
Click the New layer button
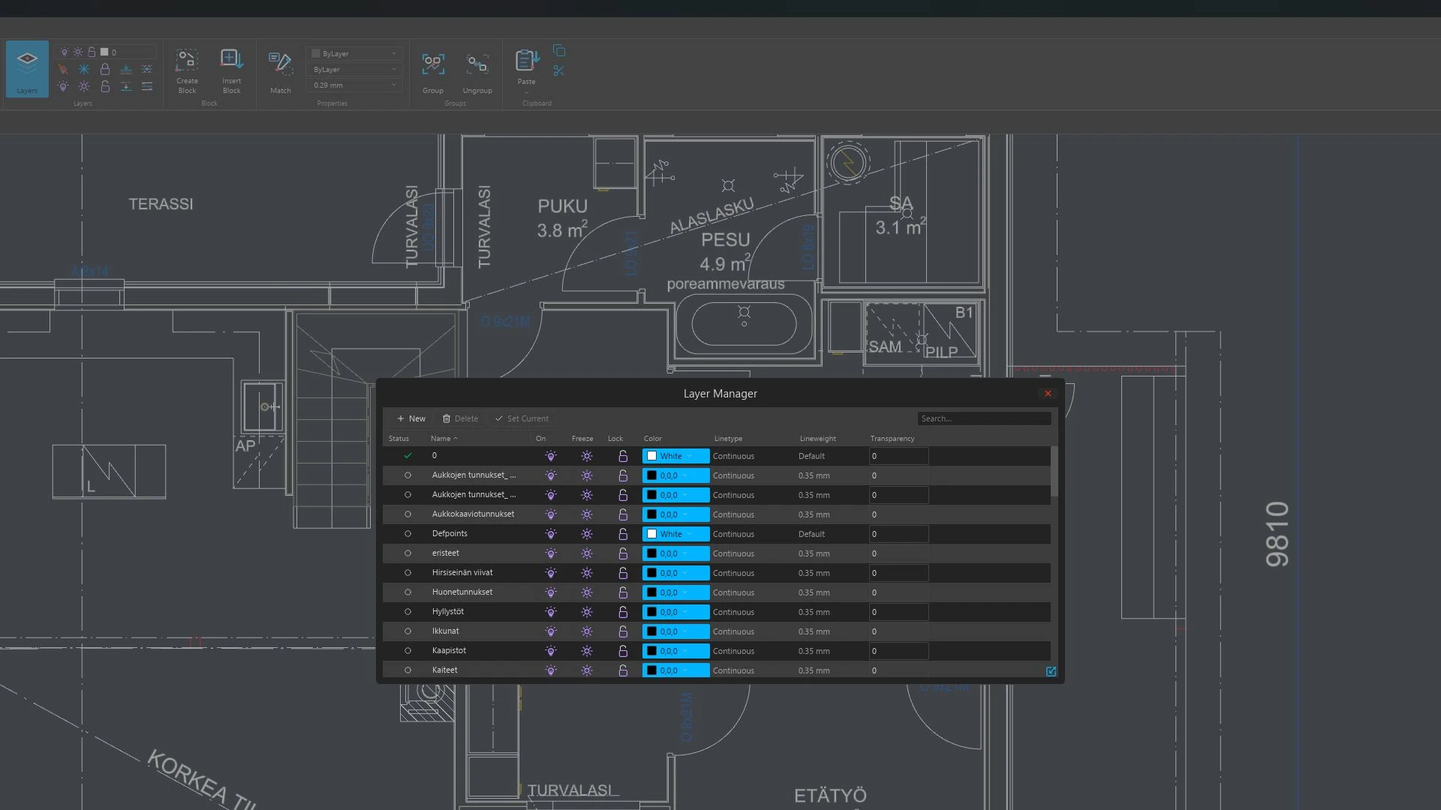[411, 418]
